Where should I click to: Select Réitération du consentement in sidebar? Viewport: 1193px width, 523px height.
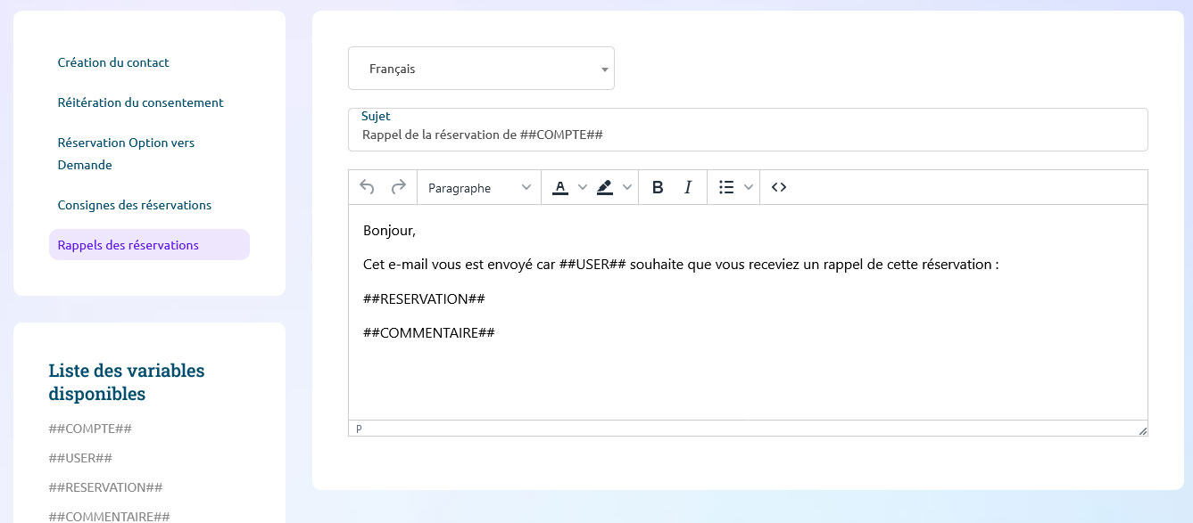click(140, 102)
